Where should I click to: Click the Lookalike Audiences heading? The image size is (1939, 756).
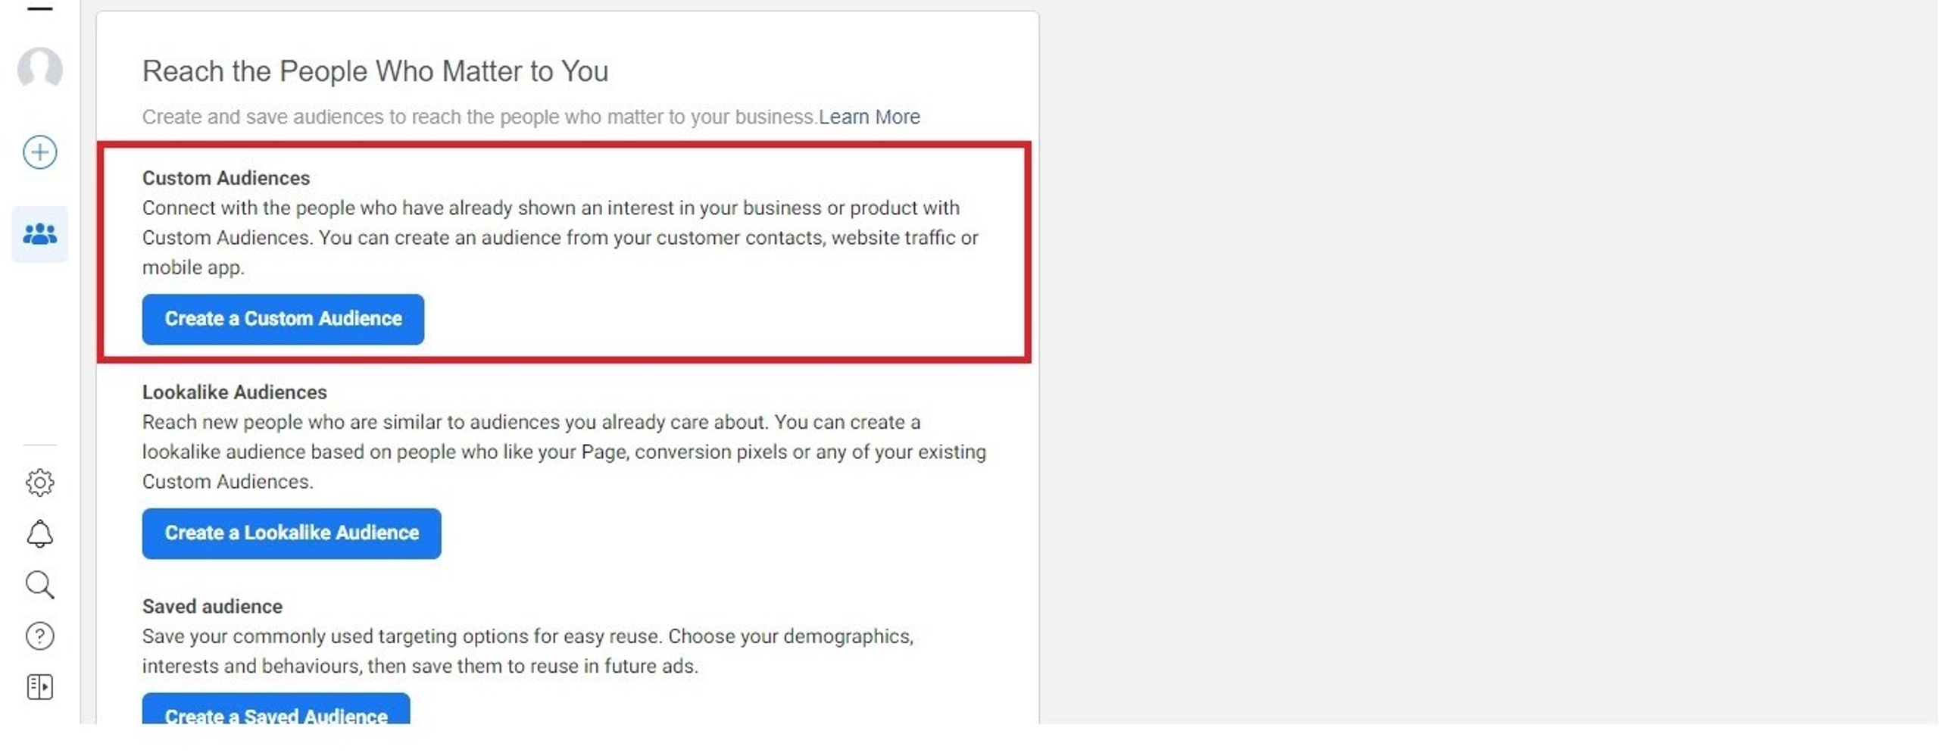(x=235, y=392)
